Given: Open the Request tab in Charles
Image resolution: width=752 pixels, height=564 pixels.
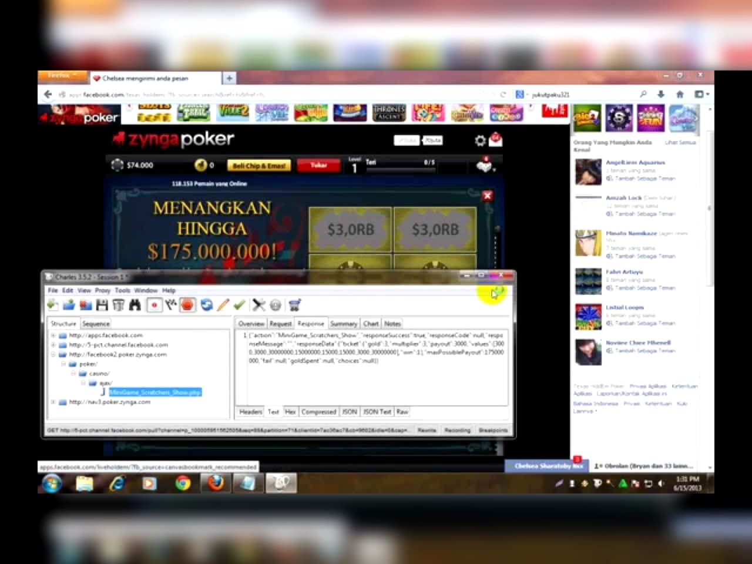Looking at the screenshot, I should pyautogui.click(x=280, y=324).
